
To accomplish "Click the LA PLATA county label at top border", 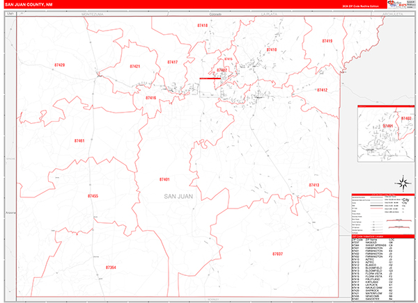I will tap(269, 14).
